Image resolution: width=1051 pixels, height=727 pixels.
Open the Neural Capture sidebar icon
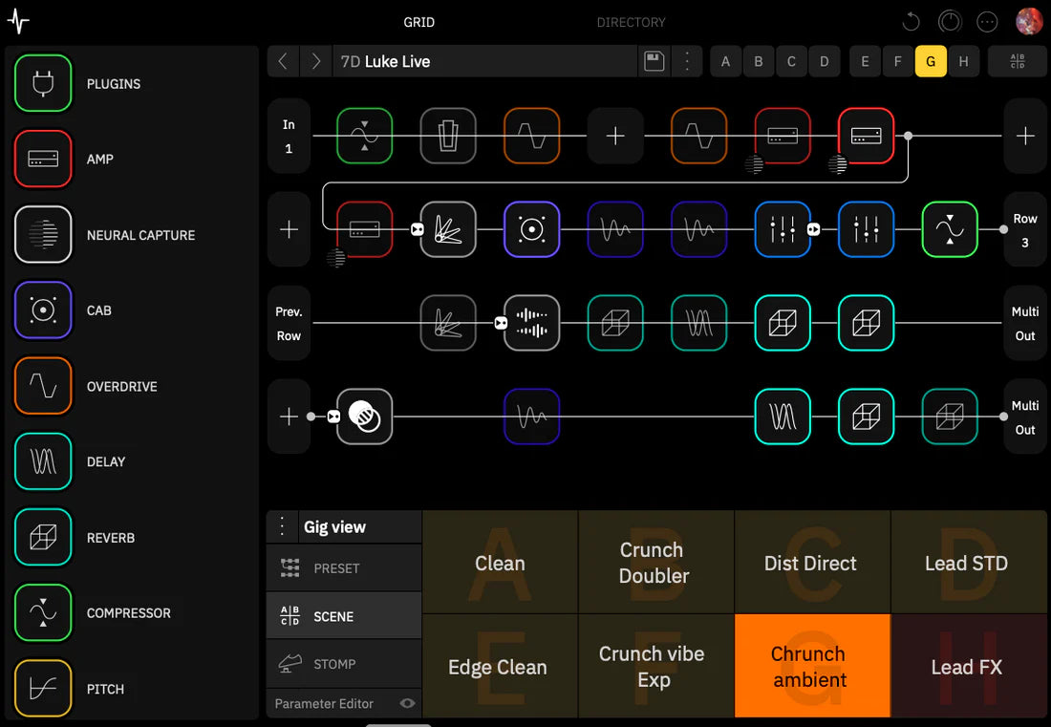(x=42, y=234)
